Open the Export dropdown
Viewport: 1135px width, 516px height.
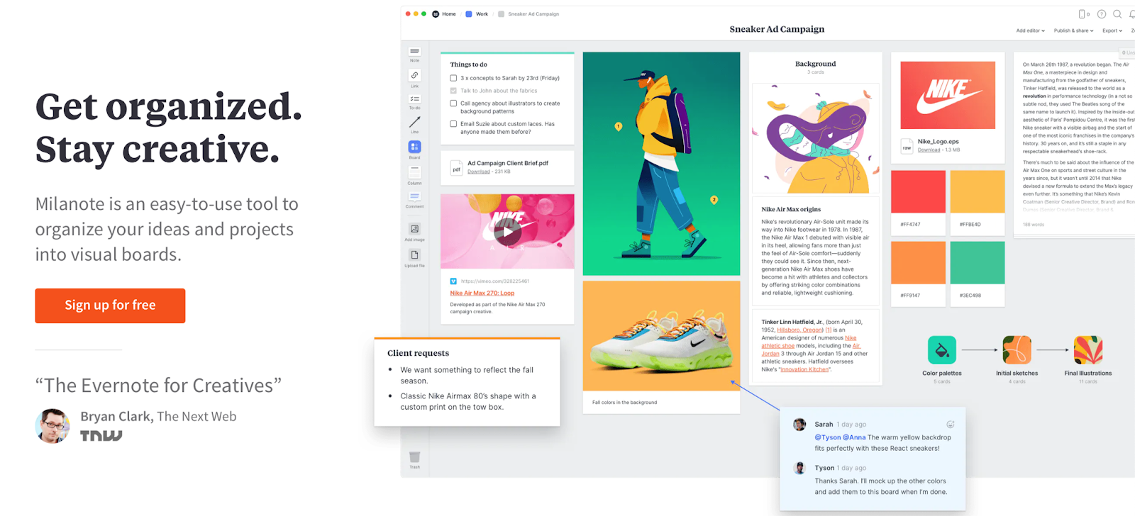click(1112, 30)
